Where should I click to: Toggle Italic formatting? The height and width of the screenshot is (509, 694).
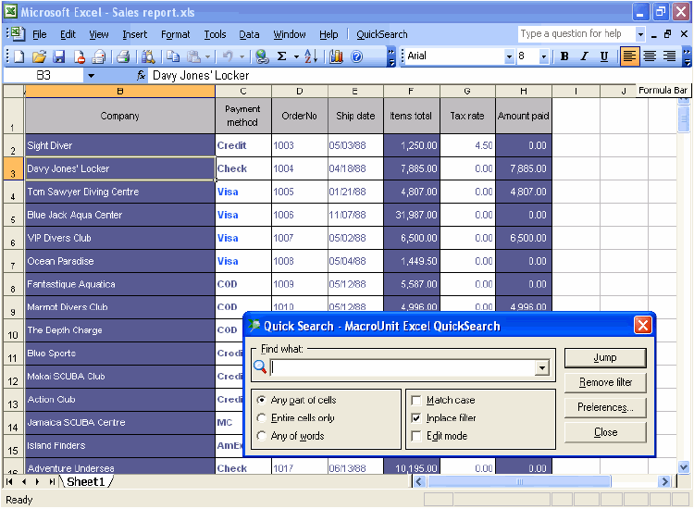point(584,56)
